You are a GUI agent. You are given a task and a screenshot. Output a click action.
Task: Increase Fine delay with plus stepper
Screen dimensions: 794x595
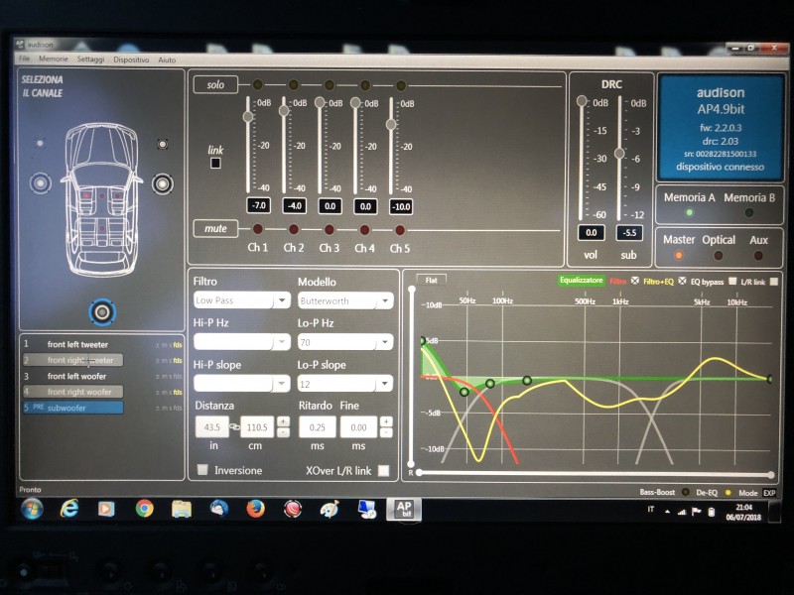pos(386,421)
